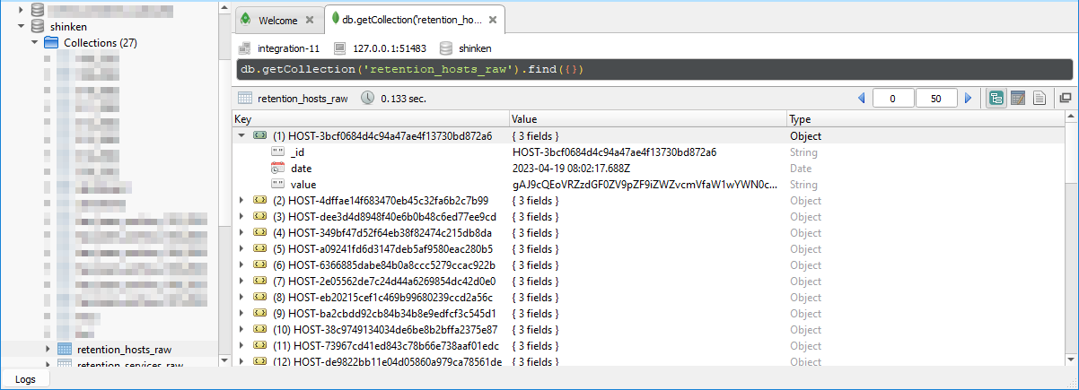Image resolution: width=1079 pixels, height=390 pixels.
Task: Go to next page of results
Action: (968, 99)
